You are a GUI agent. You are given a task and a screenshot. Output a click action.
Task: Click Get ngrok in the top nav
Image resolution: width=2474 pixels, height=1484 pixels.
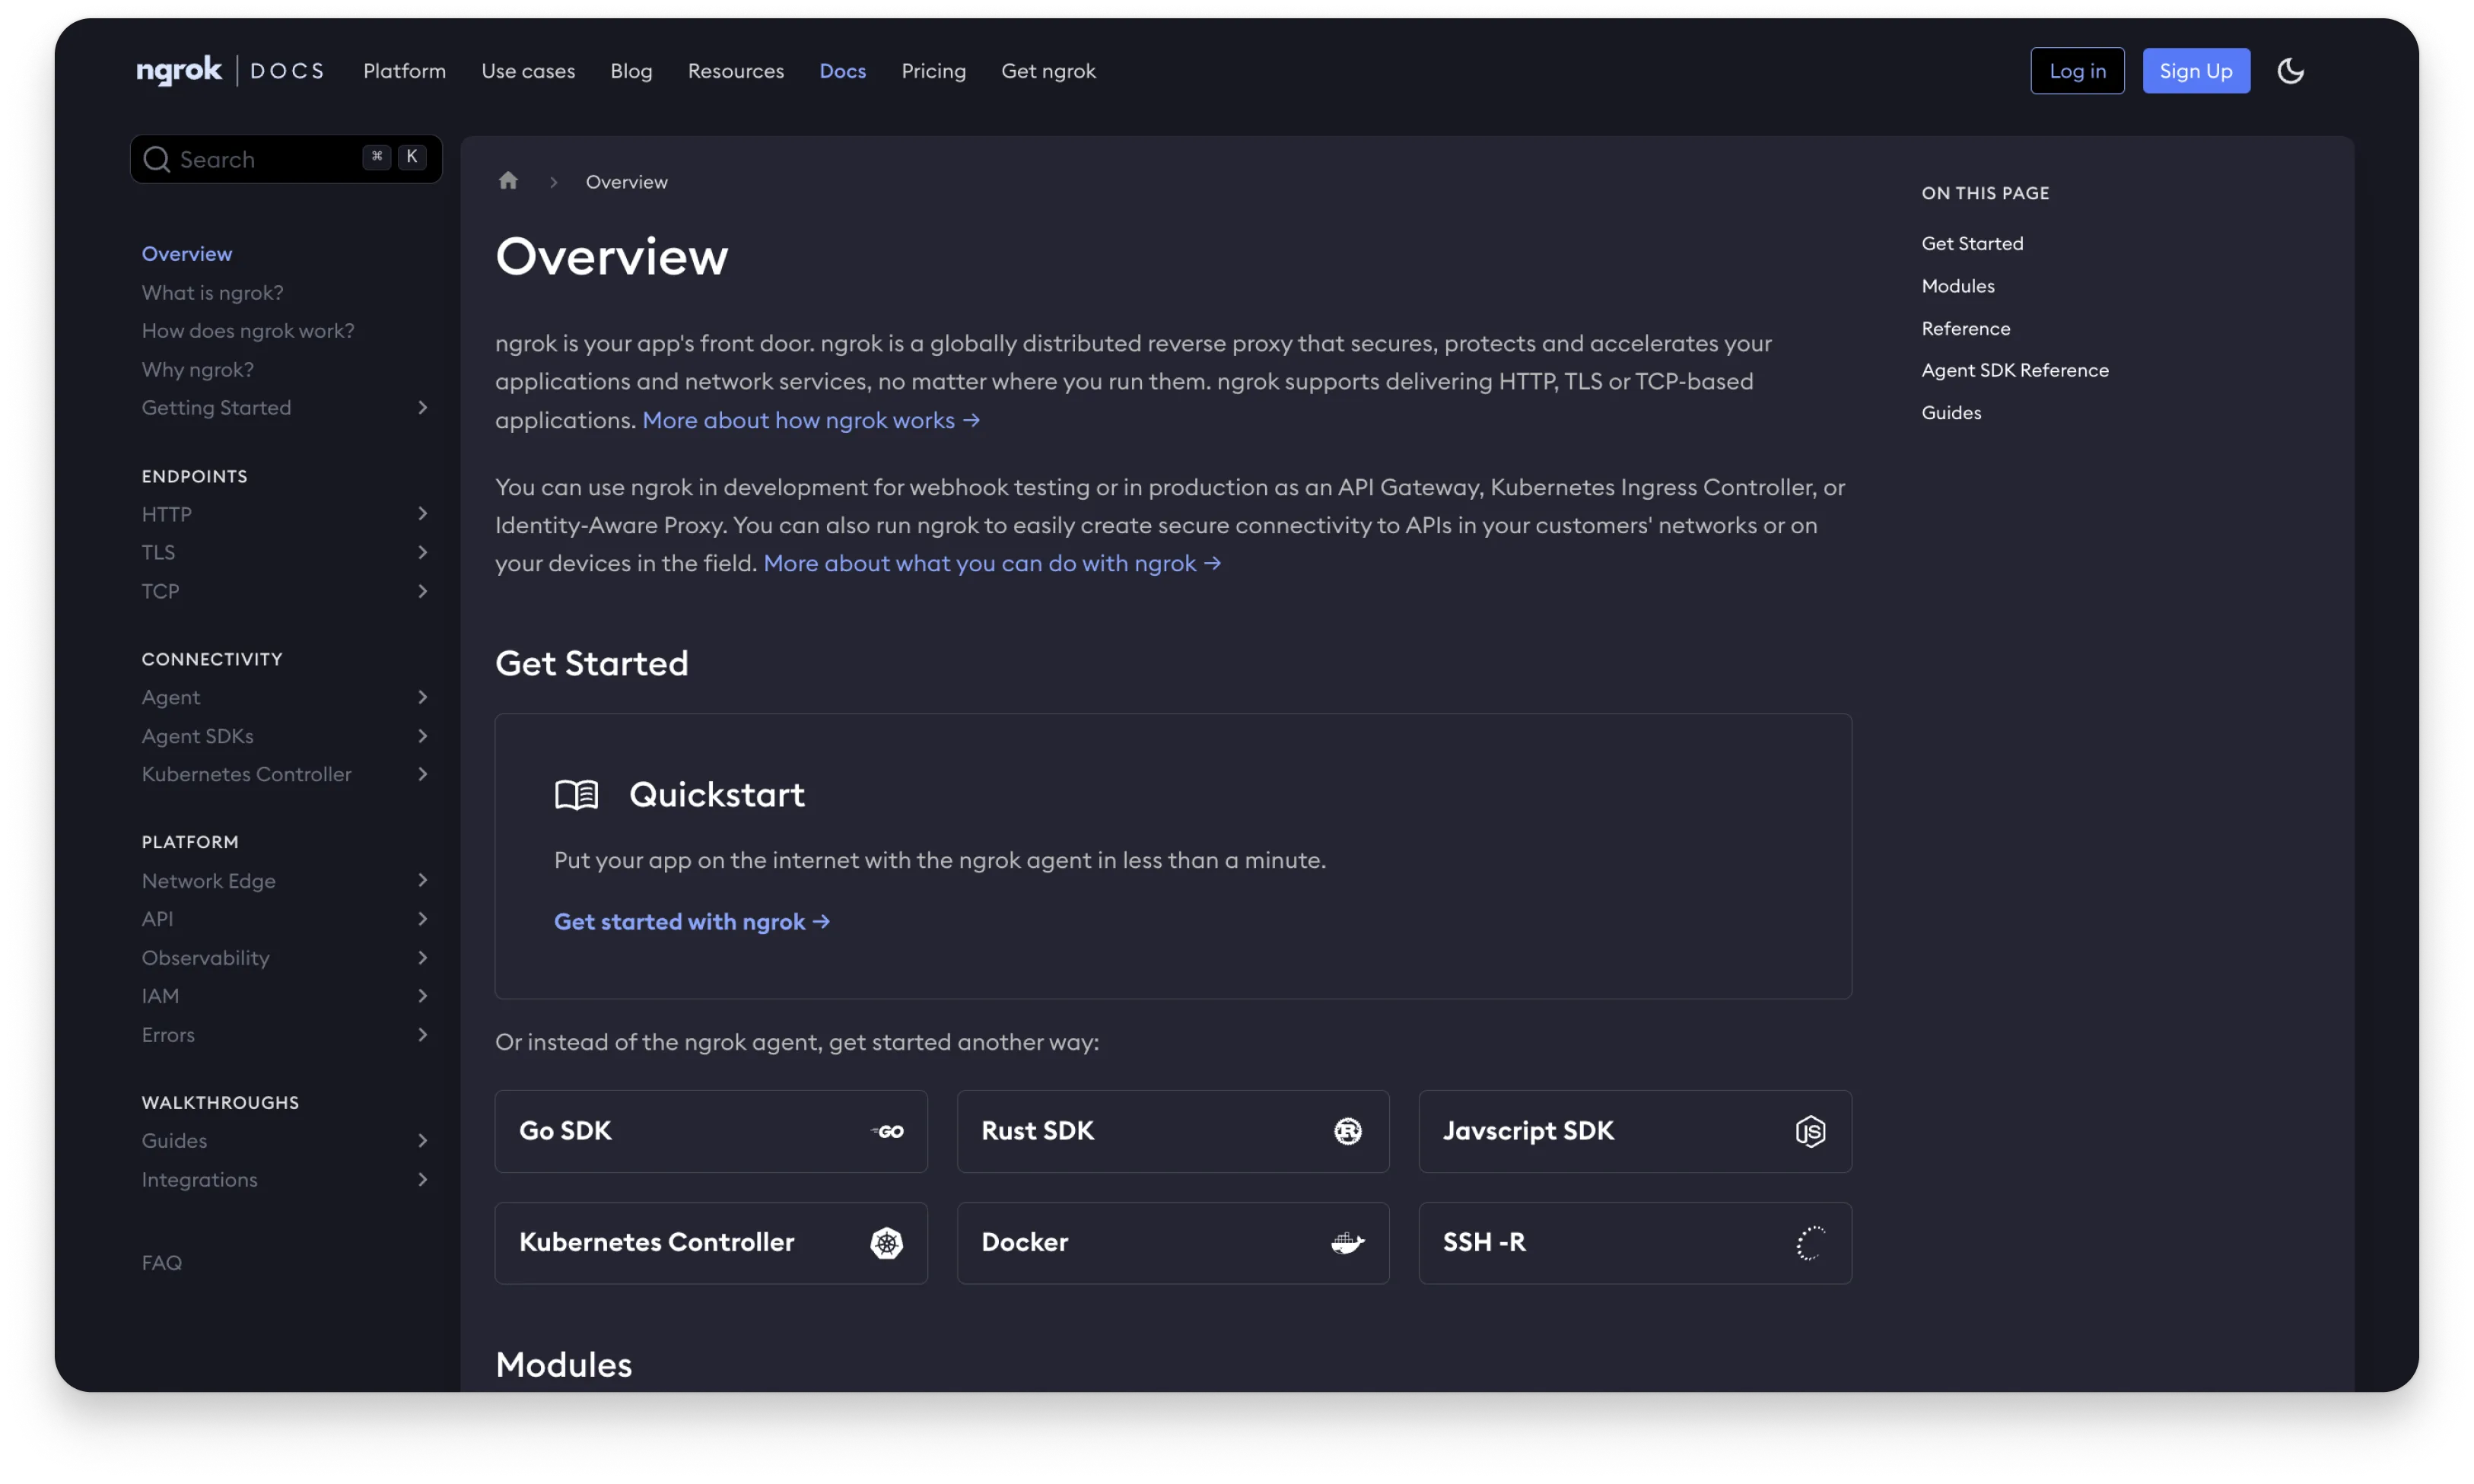point(1048,71)
